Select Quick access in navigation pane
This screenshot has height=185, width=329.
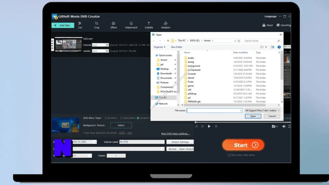[x=165, y=55]
